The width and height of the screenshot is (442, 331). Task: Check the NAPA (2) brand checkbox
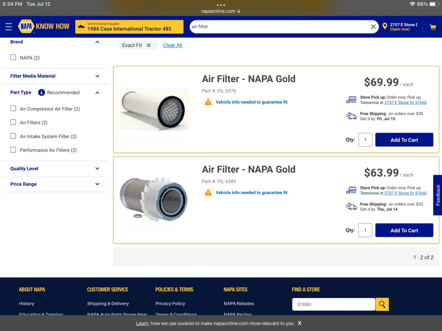click(13, 58)
